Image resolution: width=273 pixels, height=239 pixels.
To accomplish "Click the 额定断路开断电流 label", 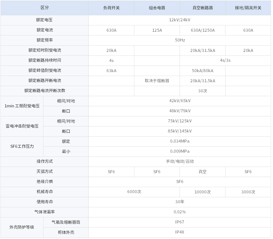I will tap(44, 81).
